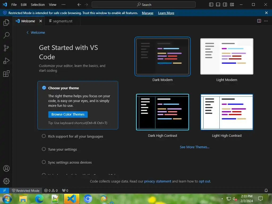
Task: Click Learn More in trust banner
Action: click(x=166, y=13)
